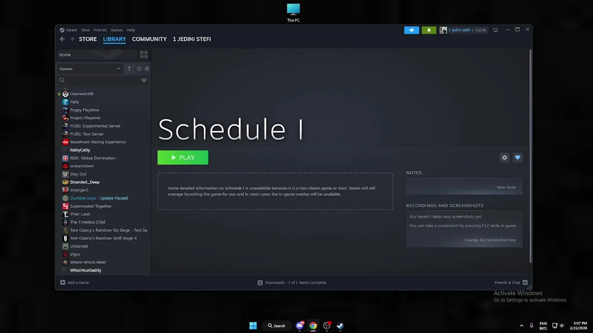This screenshot has height=333, width=593.
Task: Select Where Winds Meet
Action: 88,262
